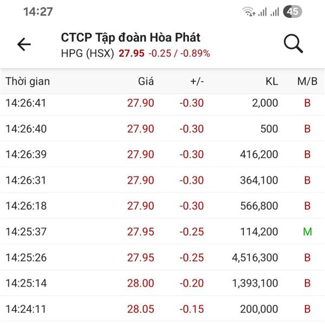Screen dimensions: 325x325
Task: Tap the battery indicator showing 45
Action: coord(292,11)
